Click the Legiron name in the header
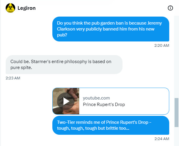Image resolution: width=179 pixels, height=146 pixels. coord(26,8)
